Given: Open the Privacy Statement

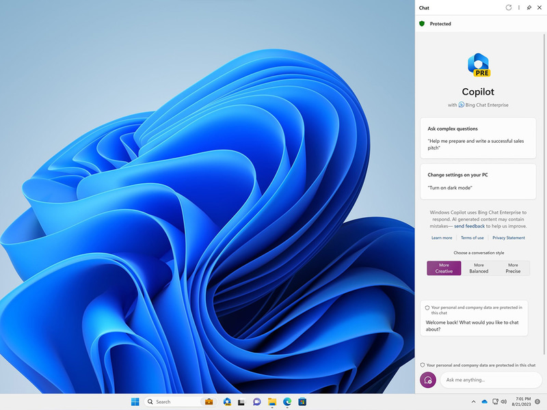Looking at the screenshot, I should pos(508,237).
